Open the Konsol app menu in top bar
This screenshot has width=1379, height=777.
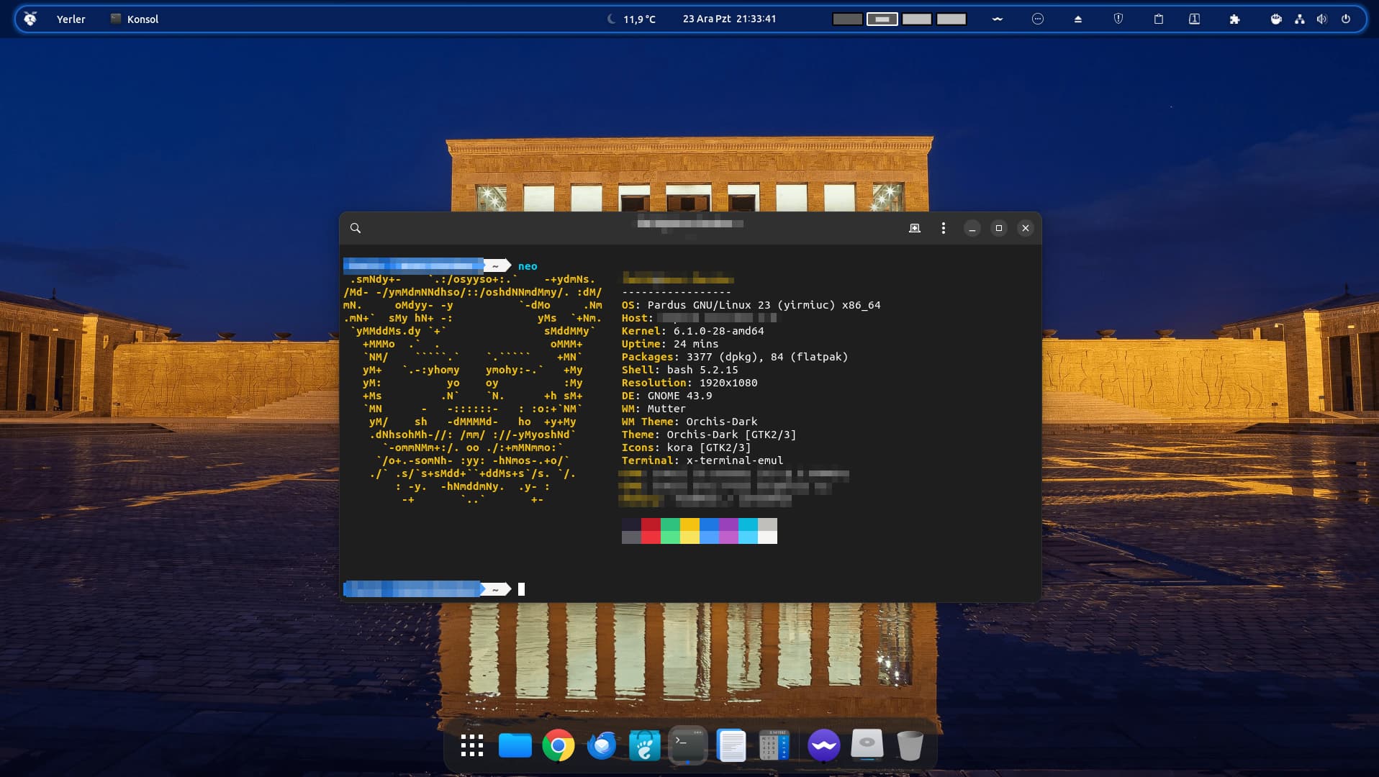click(x=135, y=19)
